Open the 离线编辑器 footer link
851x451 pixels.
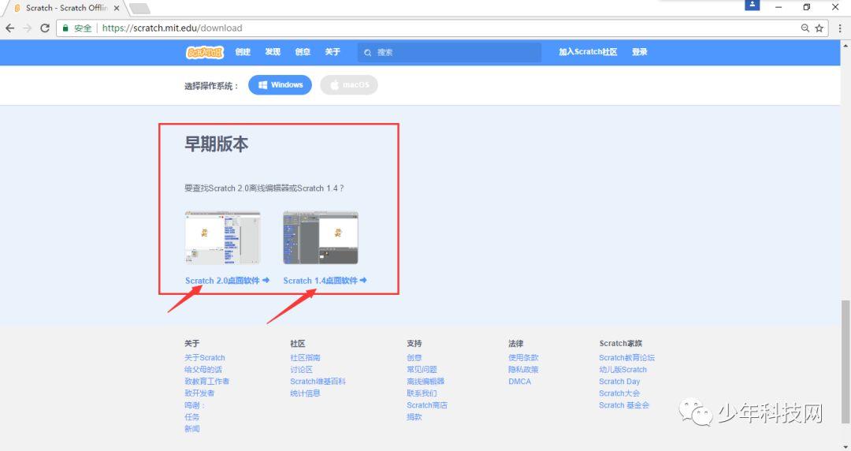(x=425, y=382)
